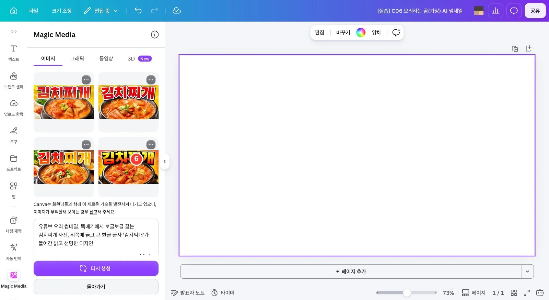549x300 pixels.
Task: Open 브랜드 센터 in sidebar
Action: (x=14, y=80)
